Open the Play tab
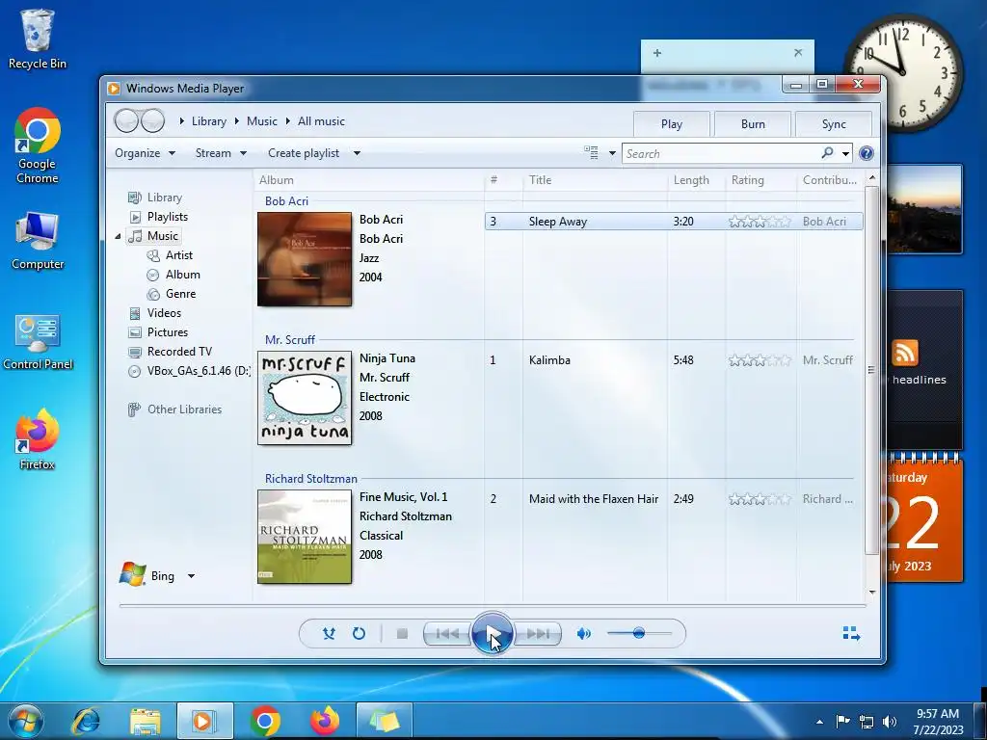Image resolution: width=987 pixels, height=740 pixels. [672, 124]
